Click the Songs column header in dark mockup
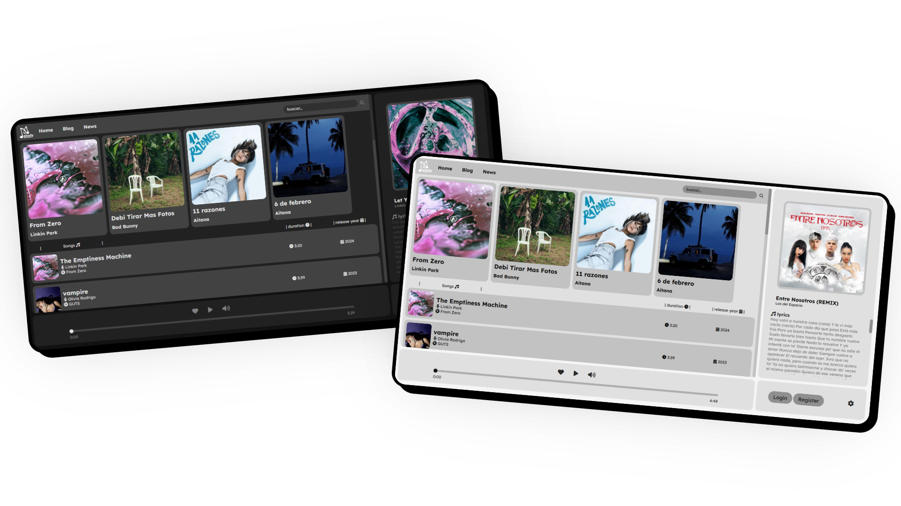 [72, 246]
